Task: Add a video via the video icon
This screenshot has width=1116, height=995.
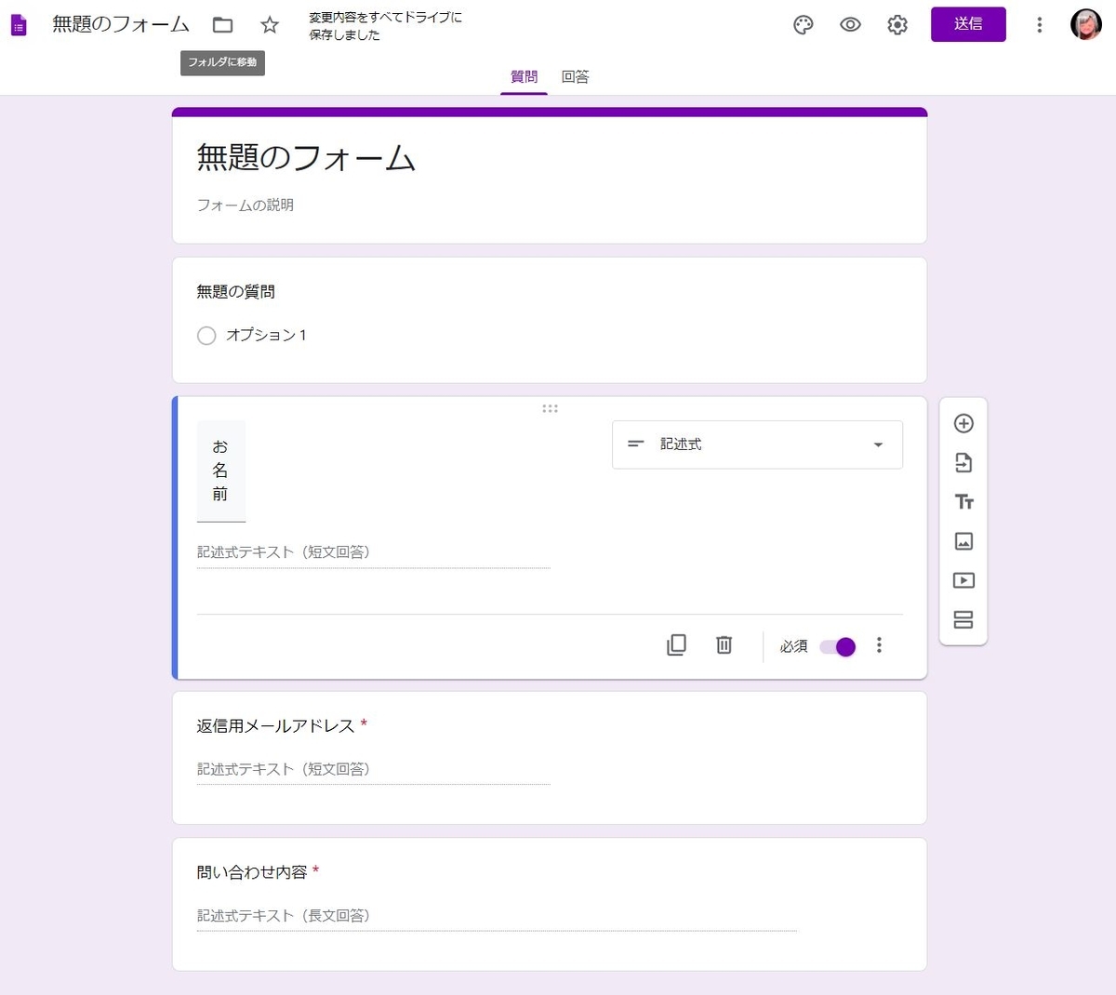Action: tap(963, 579)
